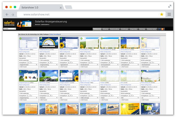Open Anzeigedauer dropdown for Jahresuebersicht
The width and height of the screenshot is (176, 117).
pyautogui.click(x=131, y=63)
